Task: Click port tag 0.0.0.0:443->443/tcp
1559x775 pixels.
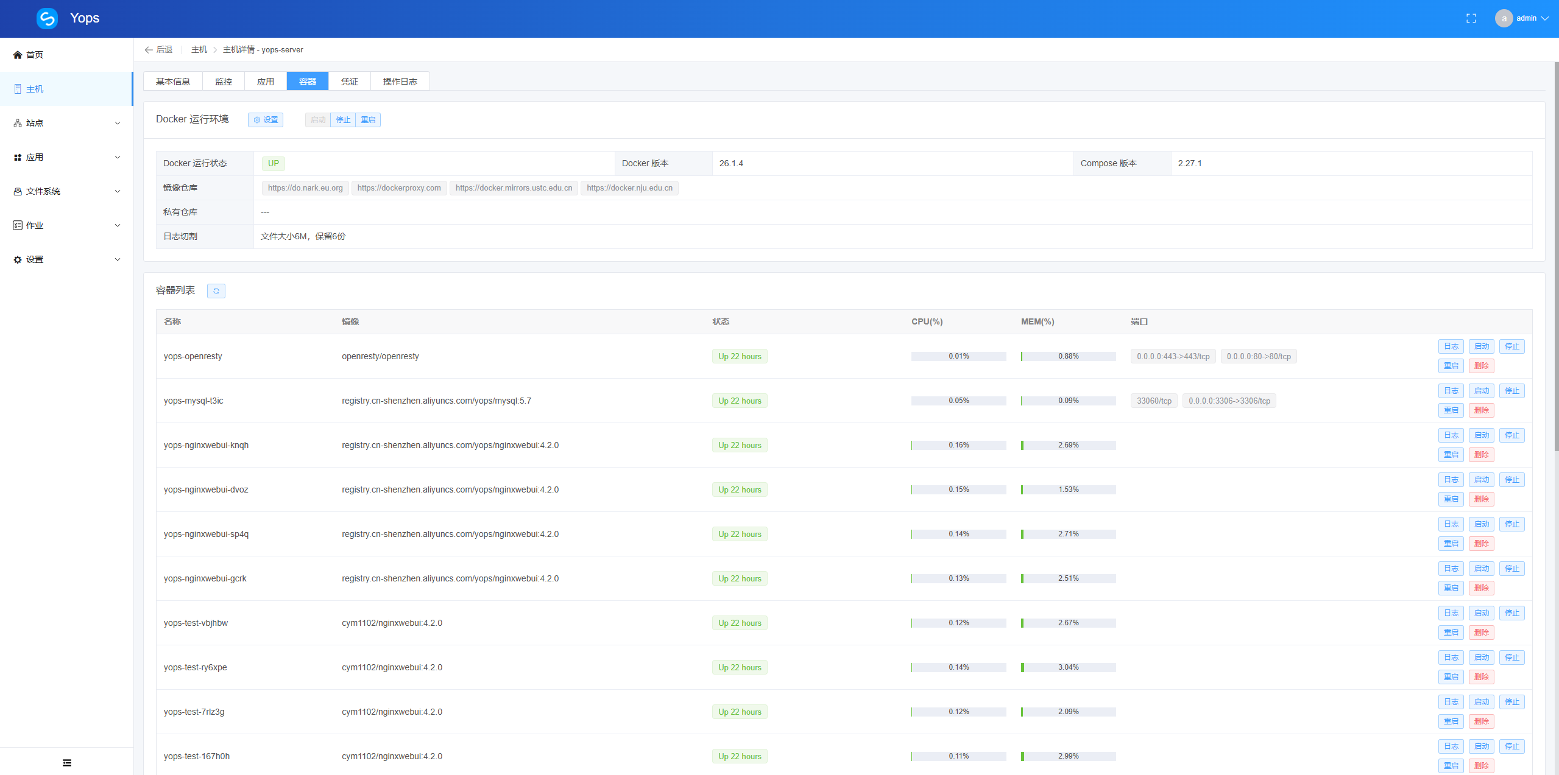Action: (x=1173, y=356)
